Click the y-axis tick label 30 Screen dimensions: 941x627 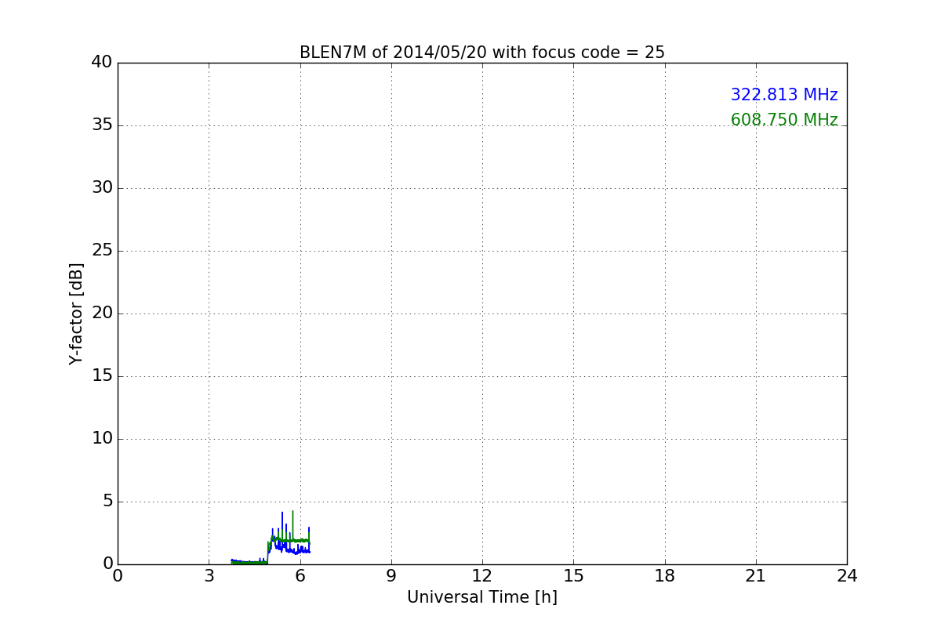[102, 188]
